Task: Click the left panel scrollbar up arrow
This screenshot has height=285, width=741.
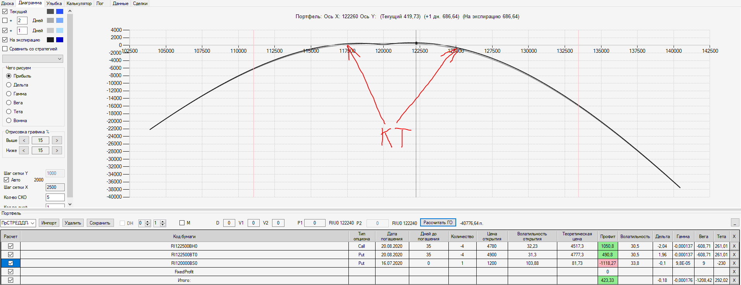Action: tap(70, 11)
